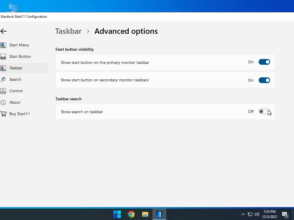Screen dimensions: 294x220
Task: Click the On label for secondary monitors
Action: point(251,80)
